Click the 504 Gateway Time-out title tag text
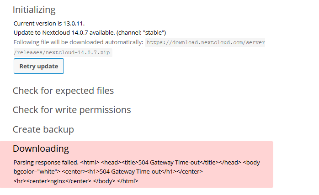Screen dimensions: 319x195 174,162
